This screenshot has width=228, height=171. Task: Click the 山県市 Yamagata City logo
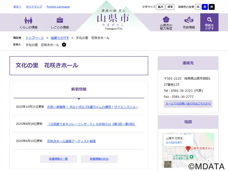point(113,19)
